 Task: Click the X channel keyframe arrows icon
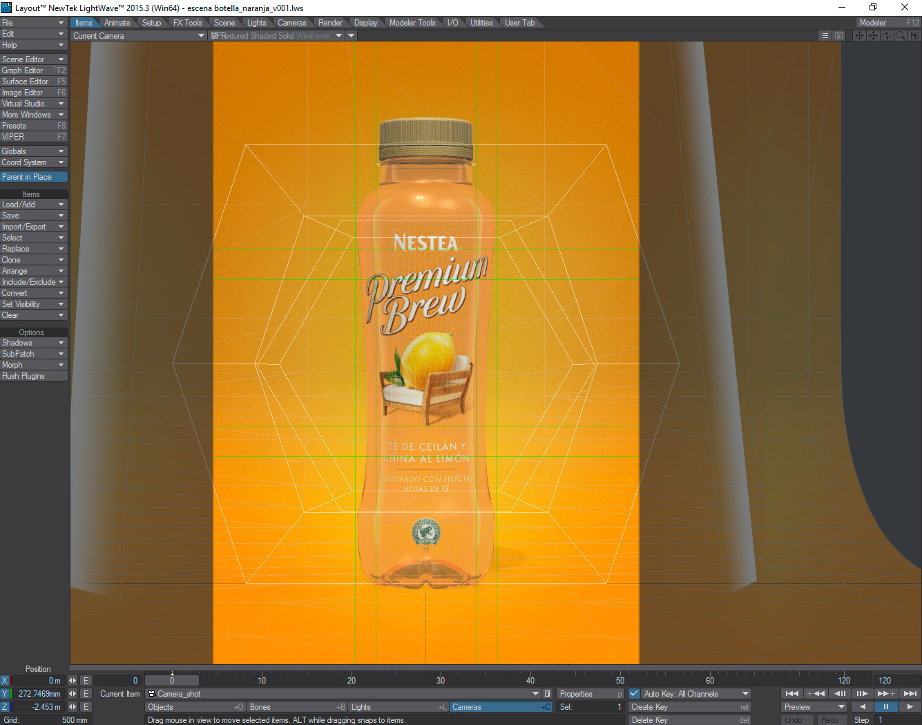tap(73, 681)
